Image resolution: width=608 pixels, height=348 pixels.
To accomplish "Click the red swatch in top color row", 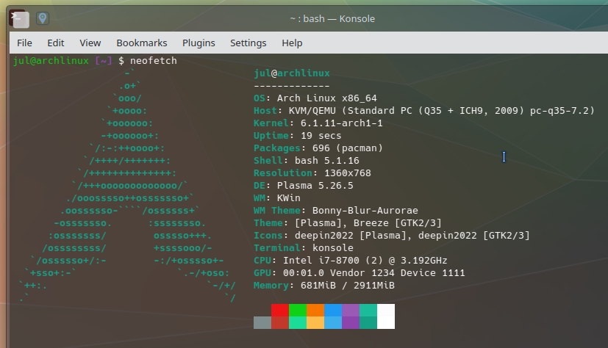I will [280, 310].
